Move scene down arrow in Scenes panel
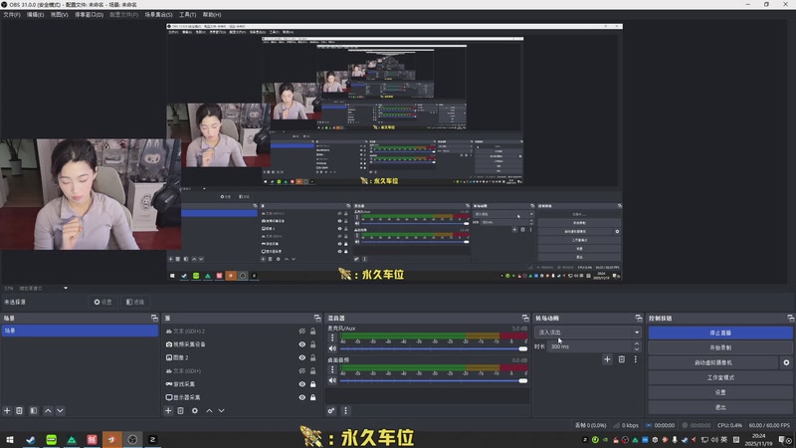The image size is (796, 448). tap(60, 410)
